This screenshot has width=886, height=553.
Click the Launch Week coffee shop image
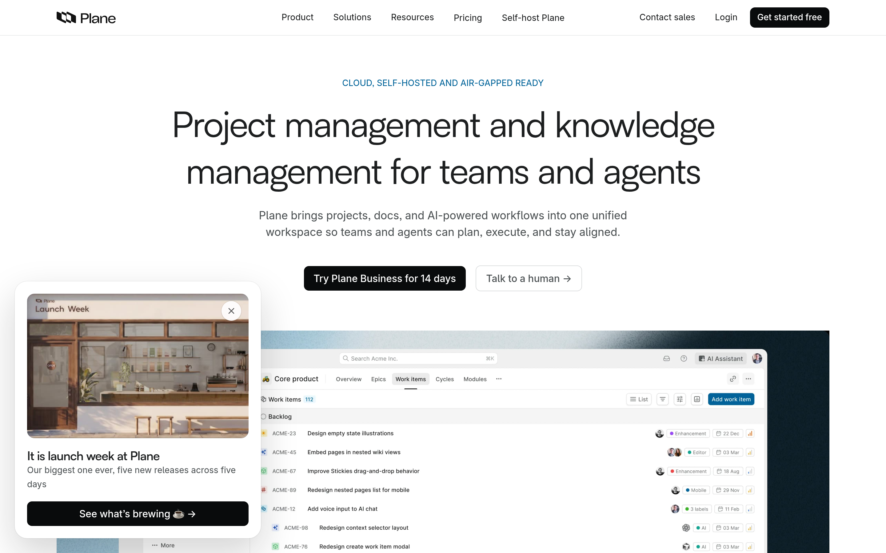138,366
